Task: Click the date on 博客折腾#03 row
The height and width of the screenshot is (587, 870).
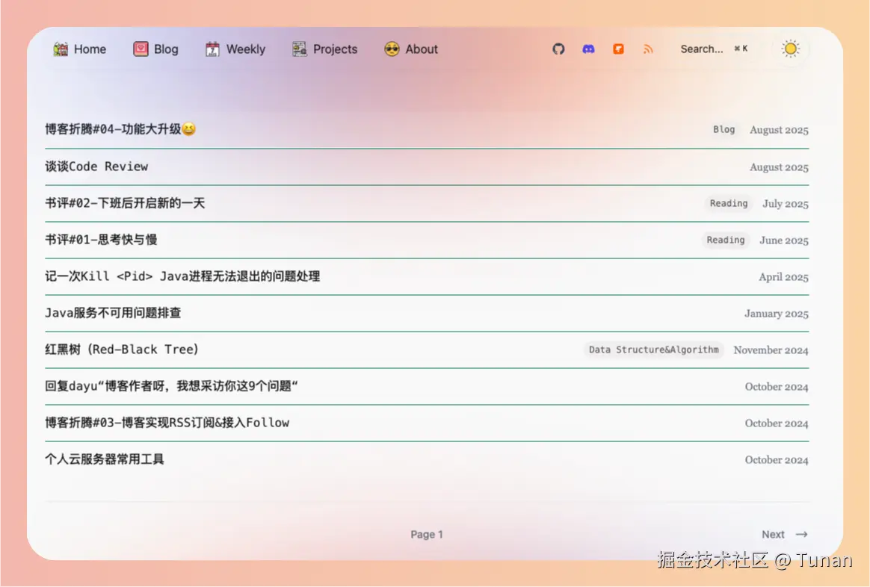Action: click(x=777, y=423)
